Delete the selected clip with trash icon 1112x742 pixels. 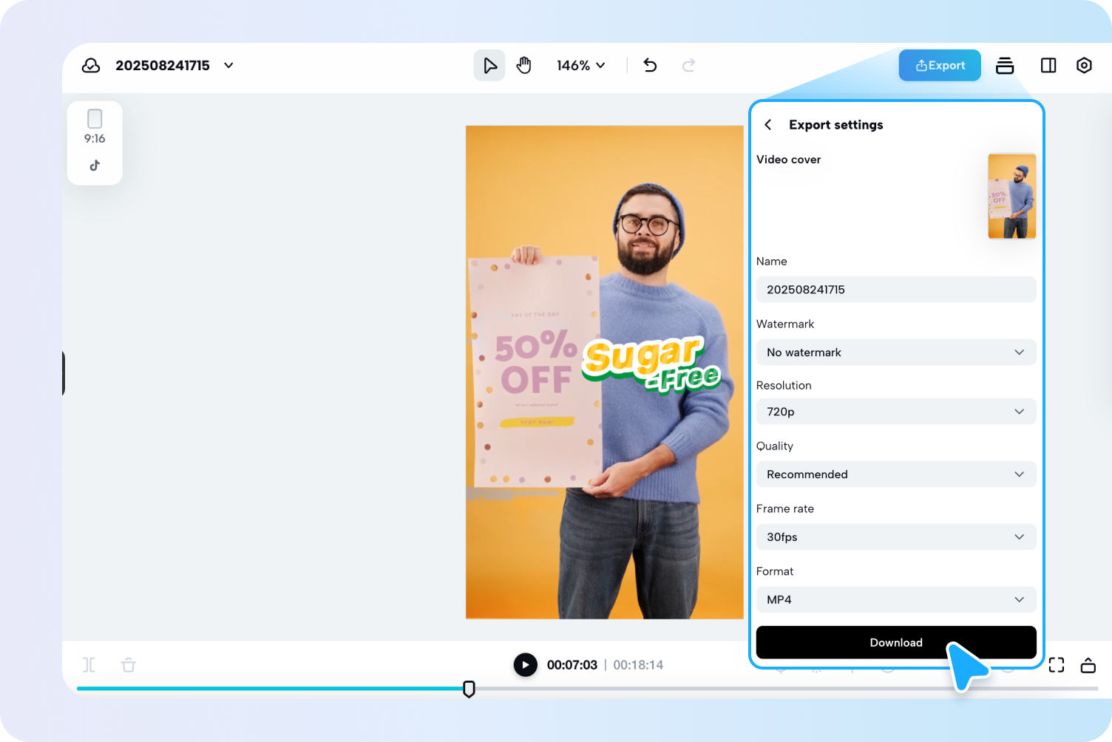[128, 664]
